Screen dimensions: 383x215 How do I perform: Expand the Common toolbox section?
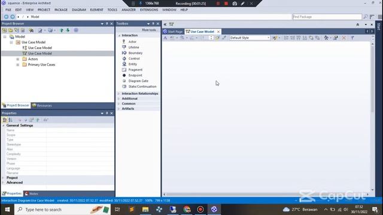coord(119,103)
